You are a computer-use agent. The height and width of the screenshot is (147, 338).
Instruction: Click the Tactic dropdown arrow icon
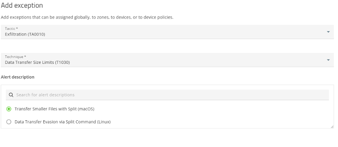[328, 32]
